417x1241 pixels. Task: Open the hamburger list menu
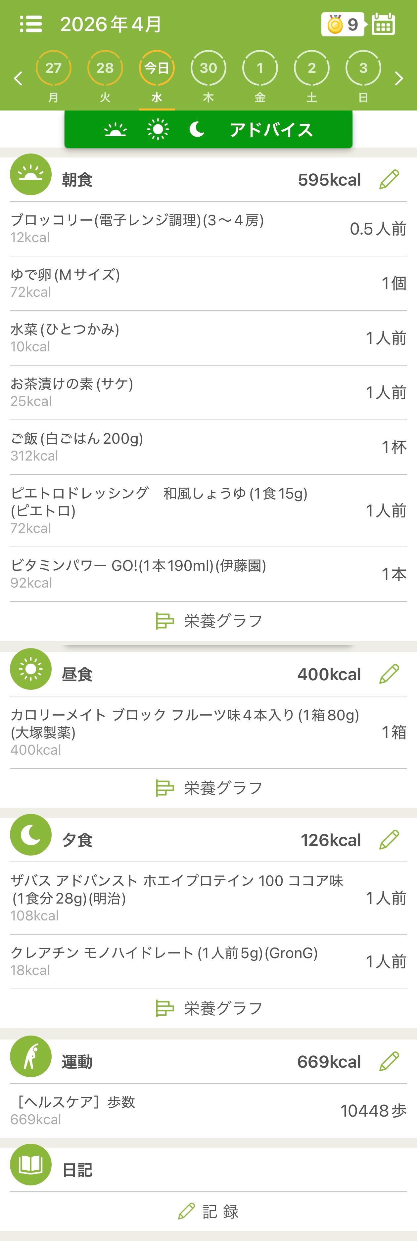[31, 24]
